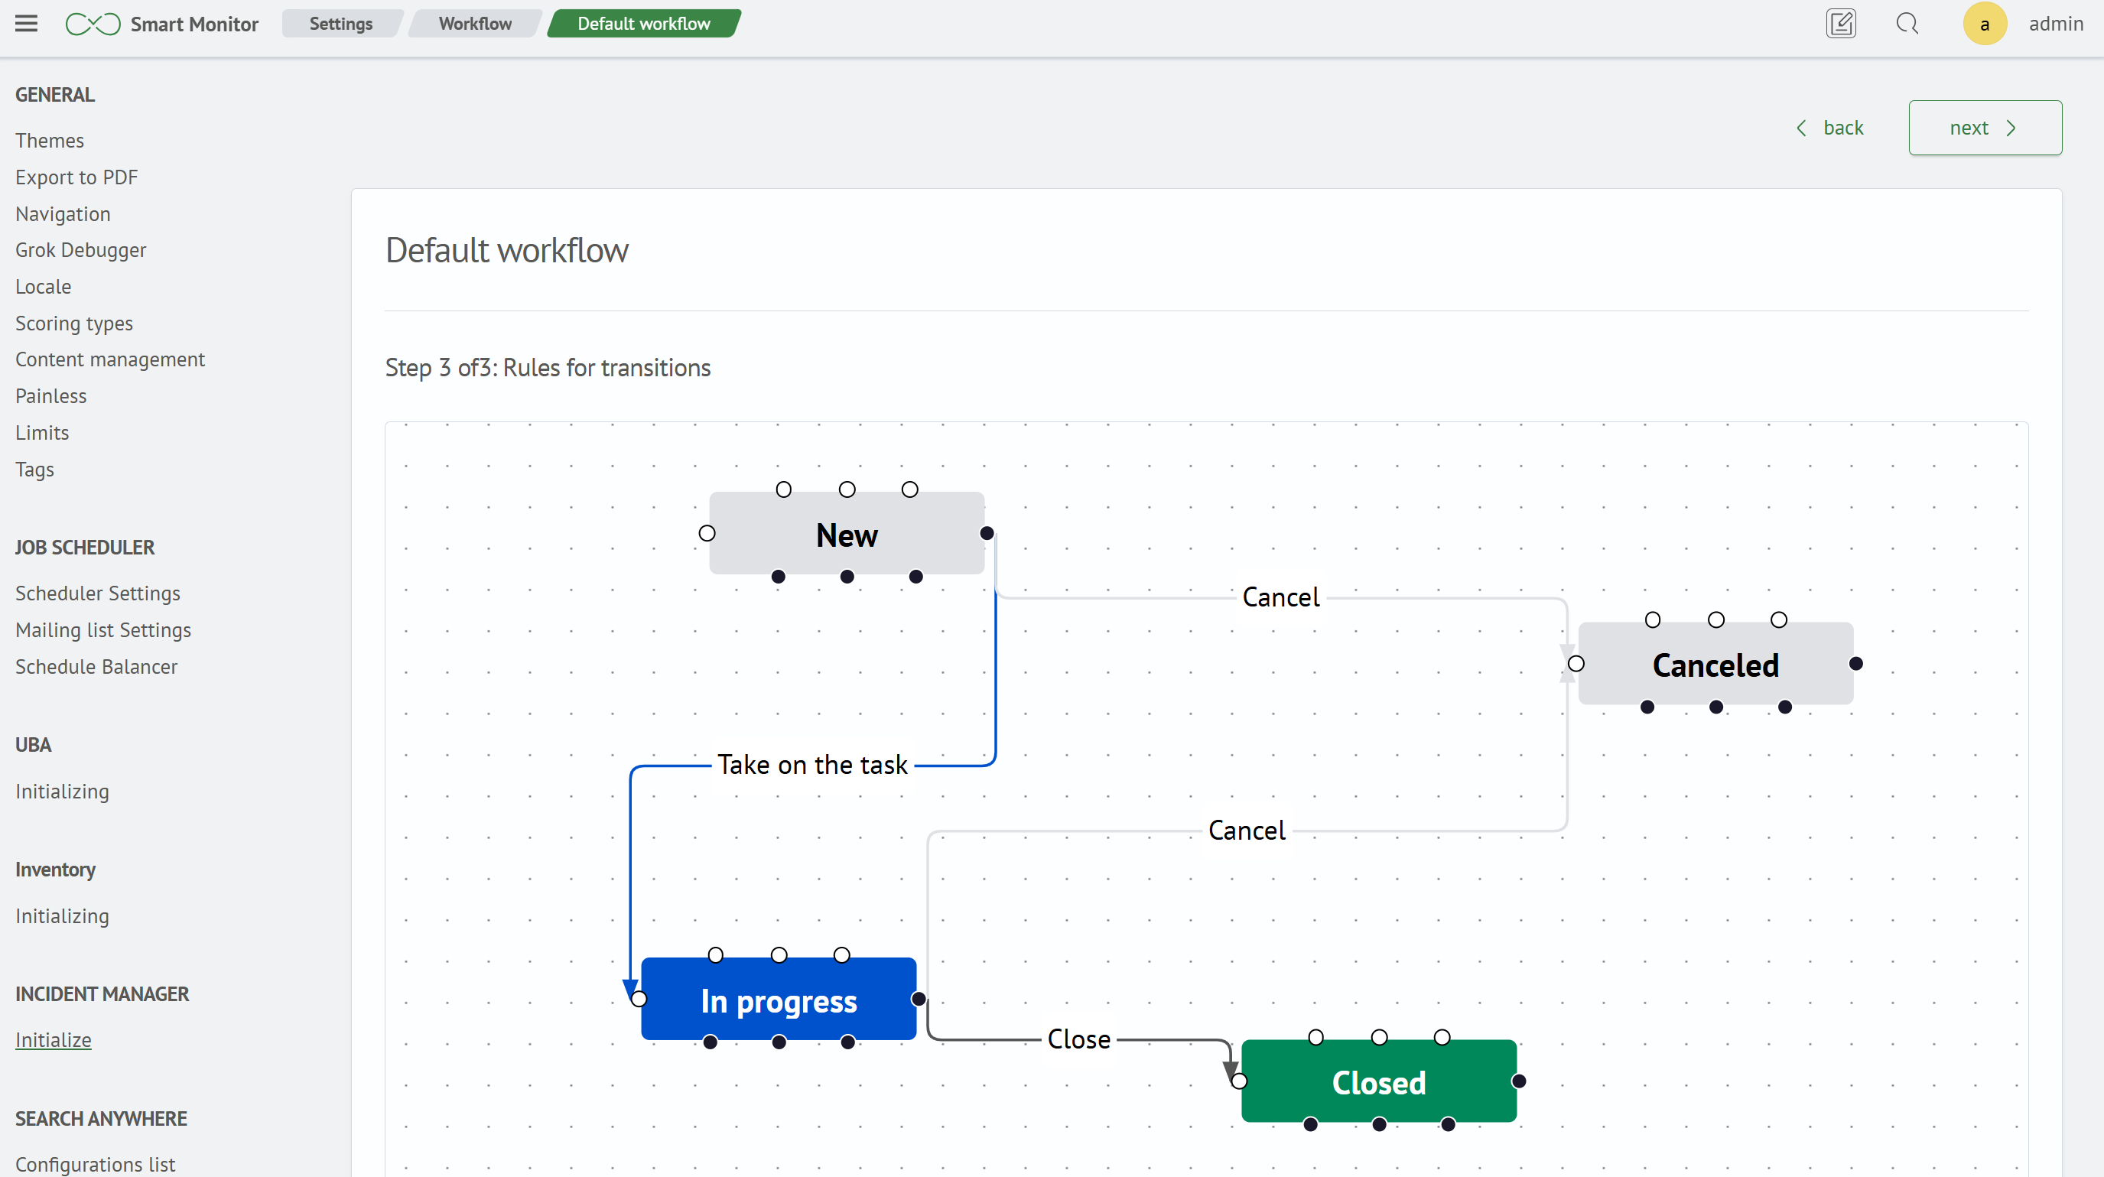
Task: Open Content management
Action: tap(110, 359)
